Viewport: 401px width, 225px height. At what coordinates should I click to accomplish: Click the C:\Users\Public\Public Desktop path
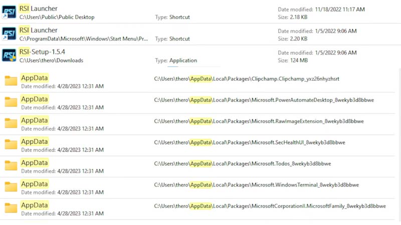point(57,17)
